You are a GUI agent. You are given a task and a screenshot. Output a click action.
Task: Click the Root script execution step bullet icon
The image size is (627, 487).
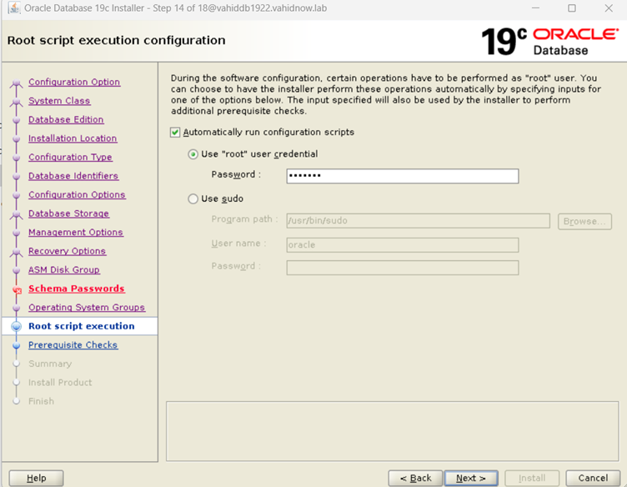(x=16, y=327)
